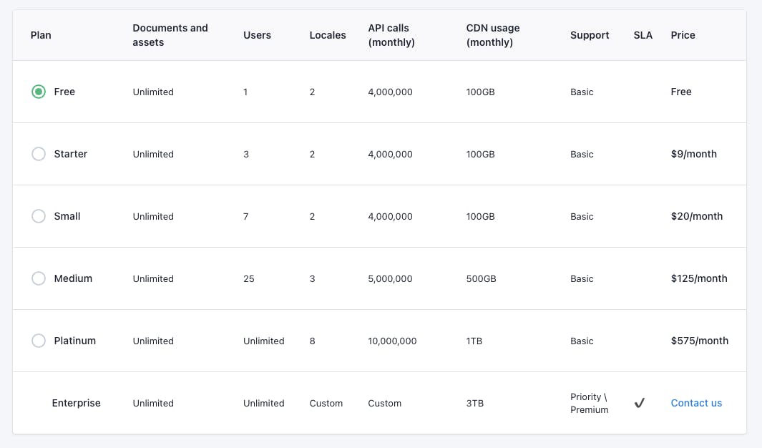
Task: Click the $575/month Platinum price
Action: [699, 341]
